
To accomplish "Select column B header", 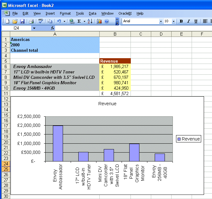I will point(115,34).
